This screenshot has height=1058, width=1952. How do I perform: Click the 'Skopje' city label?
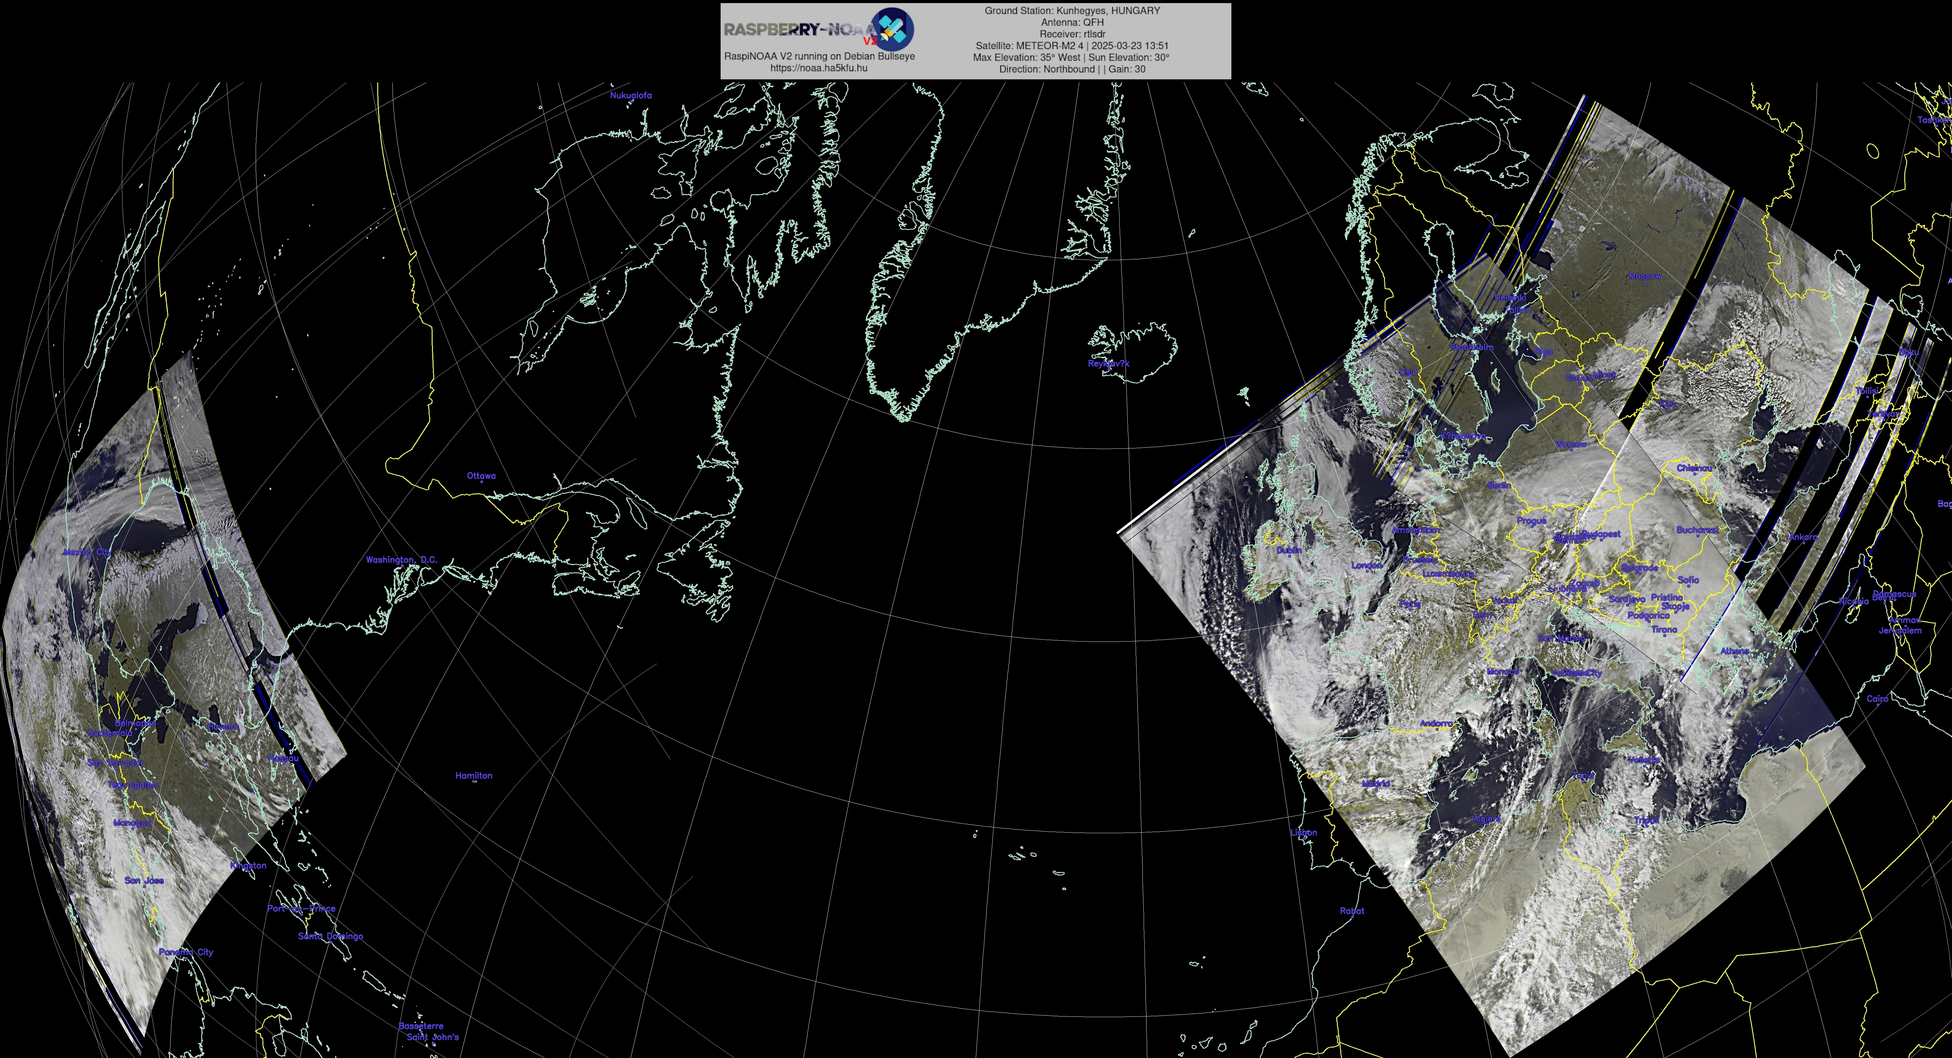[x=1675, y=607]
